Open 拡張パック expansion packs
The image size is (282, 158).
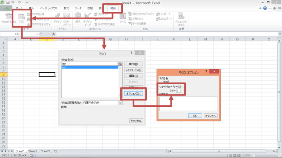136,19
